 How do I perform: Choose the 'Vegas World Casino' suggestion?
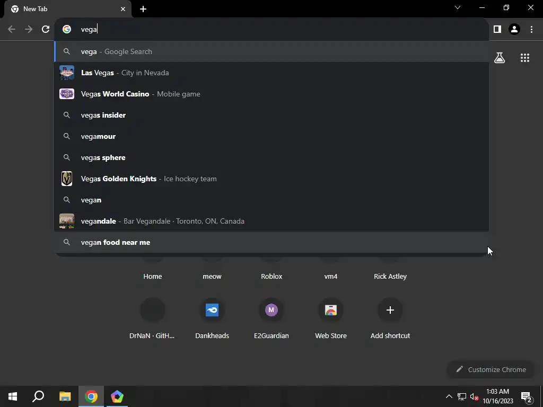tap(271, 94)
